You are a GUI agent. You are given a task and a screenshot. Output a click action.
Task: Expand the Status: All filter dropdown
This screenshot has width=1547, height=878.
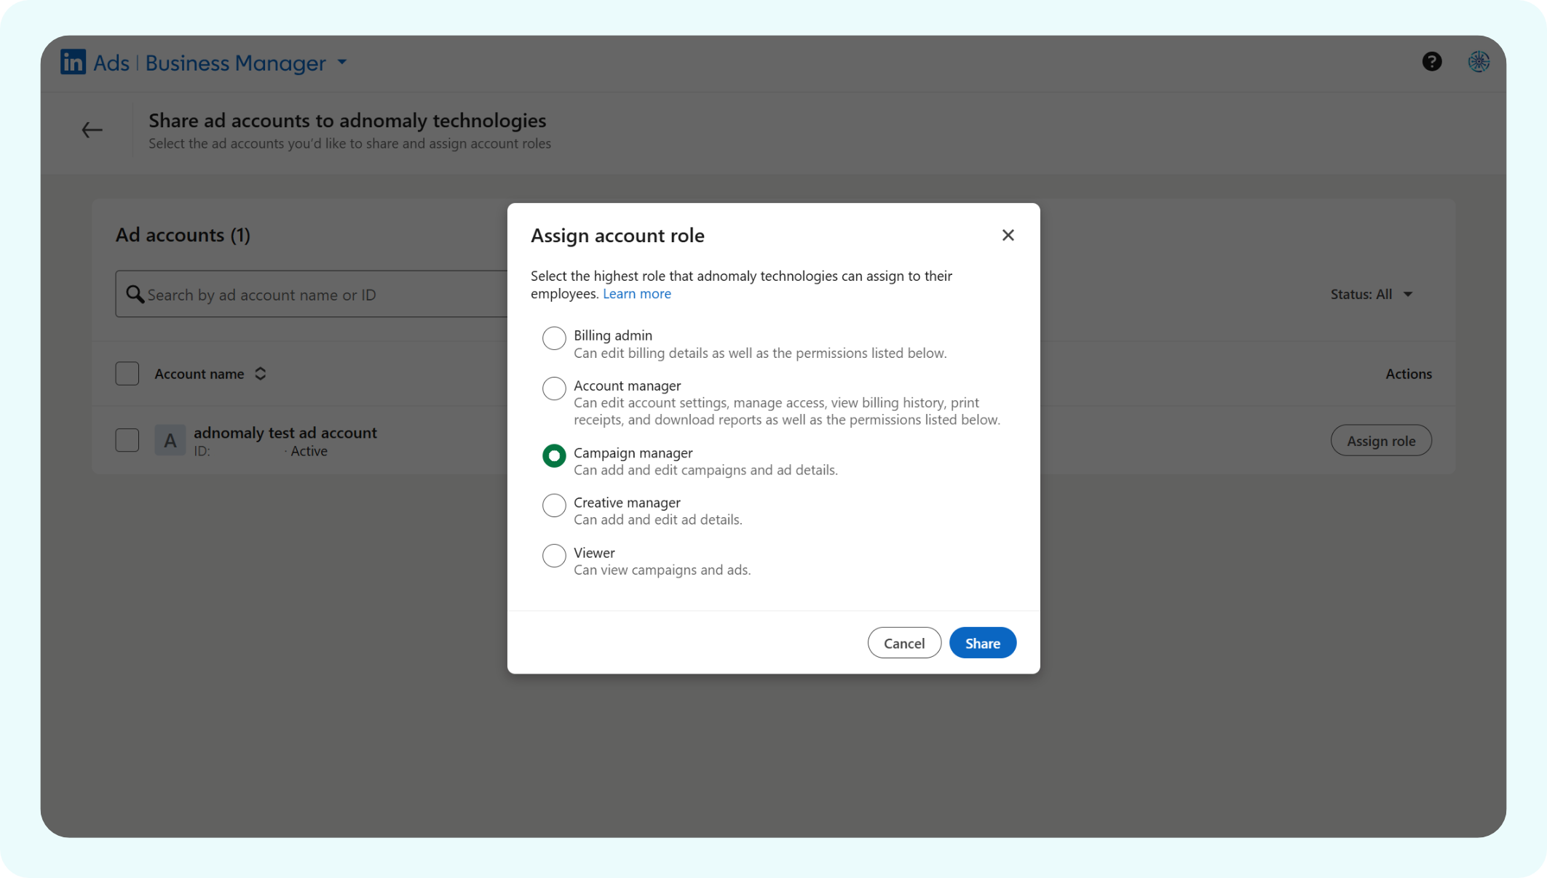tap(1371, 294)
